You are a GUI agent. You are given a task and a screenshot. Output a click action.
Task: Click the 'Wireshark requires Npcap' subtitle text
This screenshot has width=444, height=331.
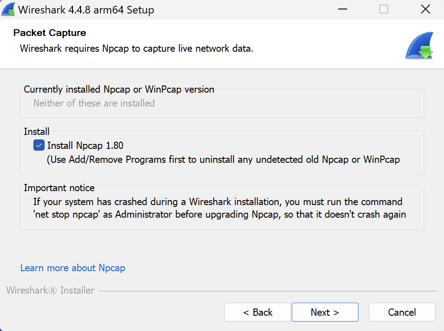click(x=136, y=48)
